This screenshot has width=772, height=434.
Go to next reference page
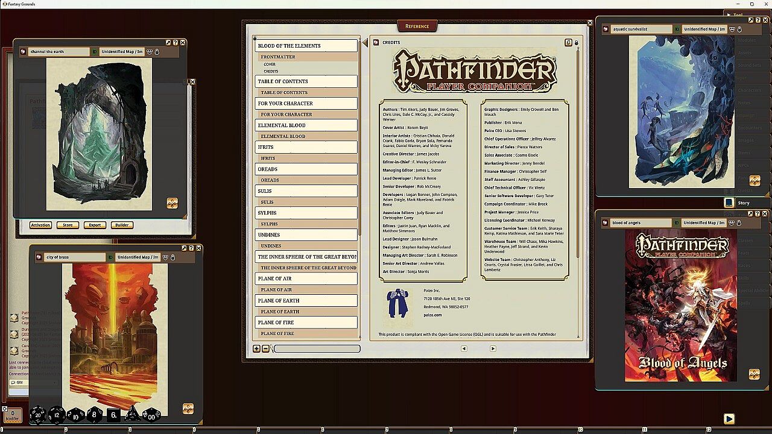point(493,348)
